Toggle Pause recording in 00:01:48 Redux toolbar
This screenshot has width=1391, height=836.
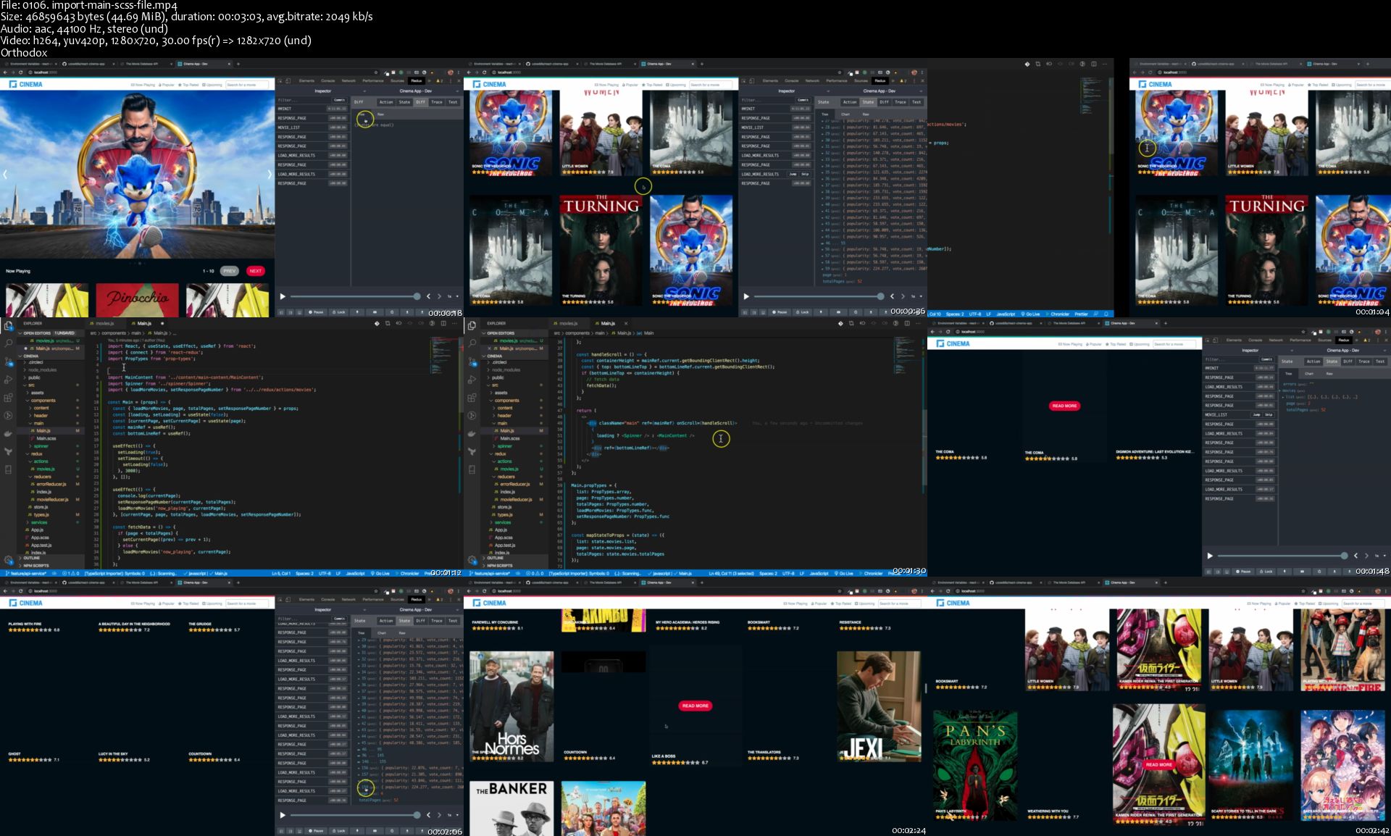(x=1243, y=572)
